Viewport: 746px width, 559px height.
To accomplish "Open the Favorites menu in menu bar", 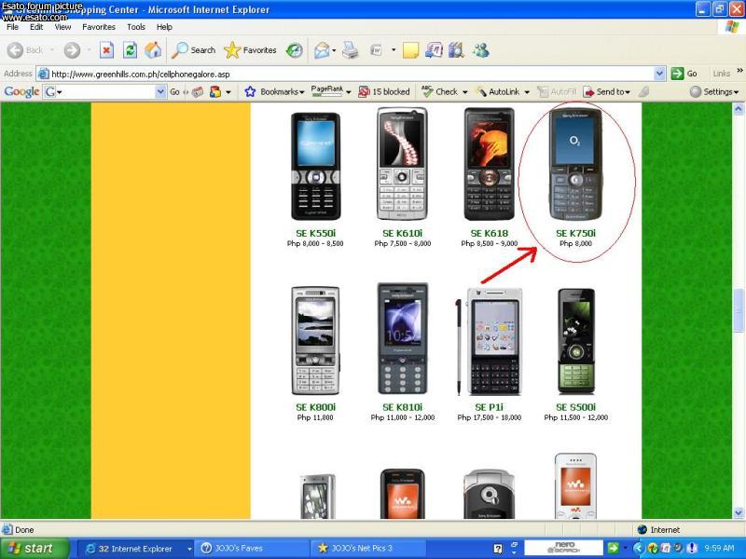I will tap(99, 27).
